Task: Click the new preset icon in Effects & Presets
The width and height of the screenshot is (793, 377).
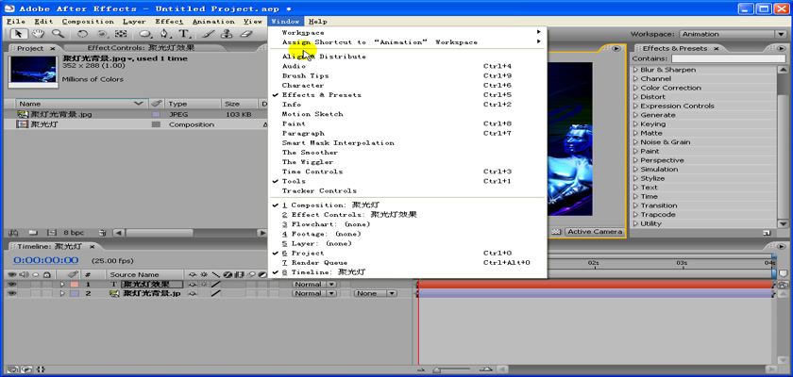Action: [x=767, y=233]
